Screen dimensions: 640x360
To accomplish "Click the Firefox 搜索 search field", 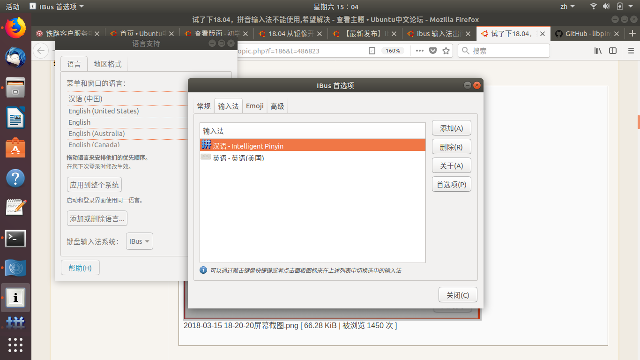I will (x=504, y=51).
